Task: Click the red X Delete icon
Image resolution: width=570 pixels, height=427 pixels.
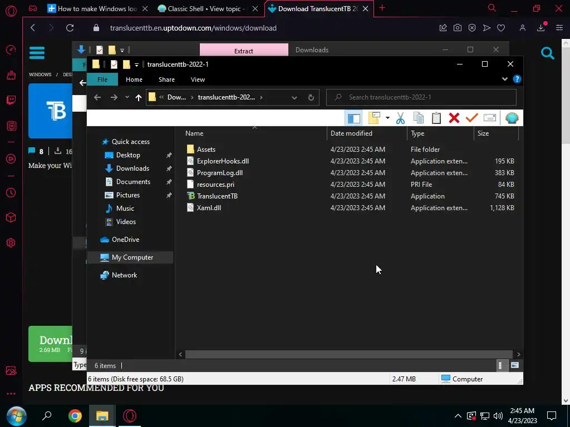Action: (x=454, y=118)
